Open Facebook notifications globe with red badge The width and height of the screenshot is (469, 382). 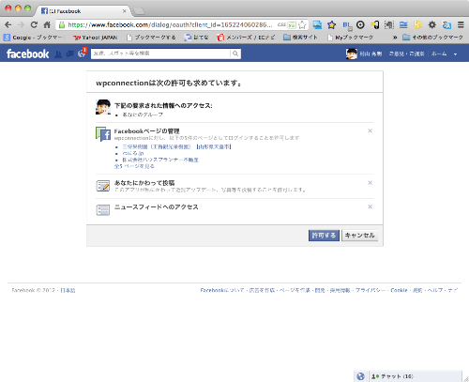[x=82, y=53]
